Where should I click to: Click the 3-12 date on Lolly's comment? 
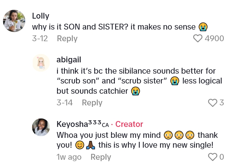40,38
